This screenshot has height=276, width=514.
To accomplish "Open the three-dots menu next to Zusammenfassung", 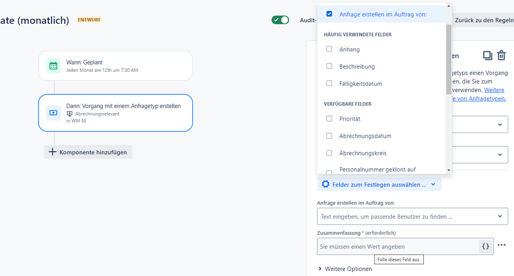I will click(502, 245).
